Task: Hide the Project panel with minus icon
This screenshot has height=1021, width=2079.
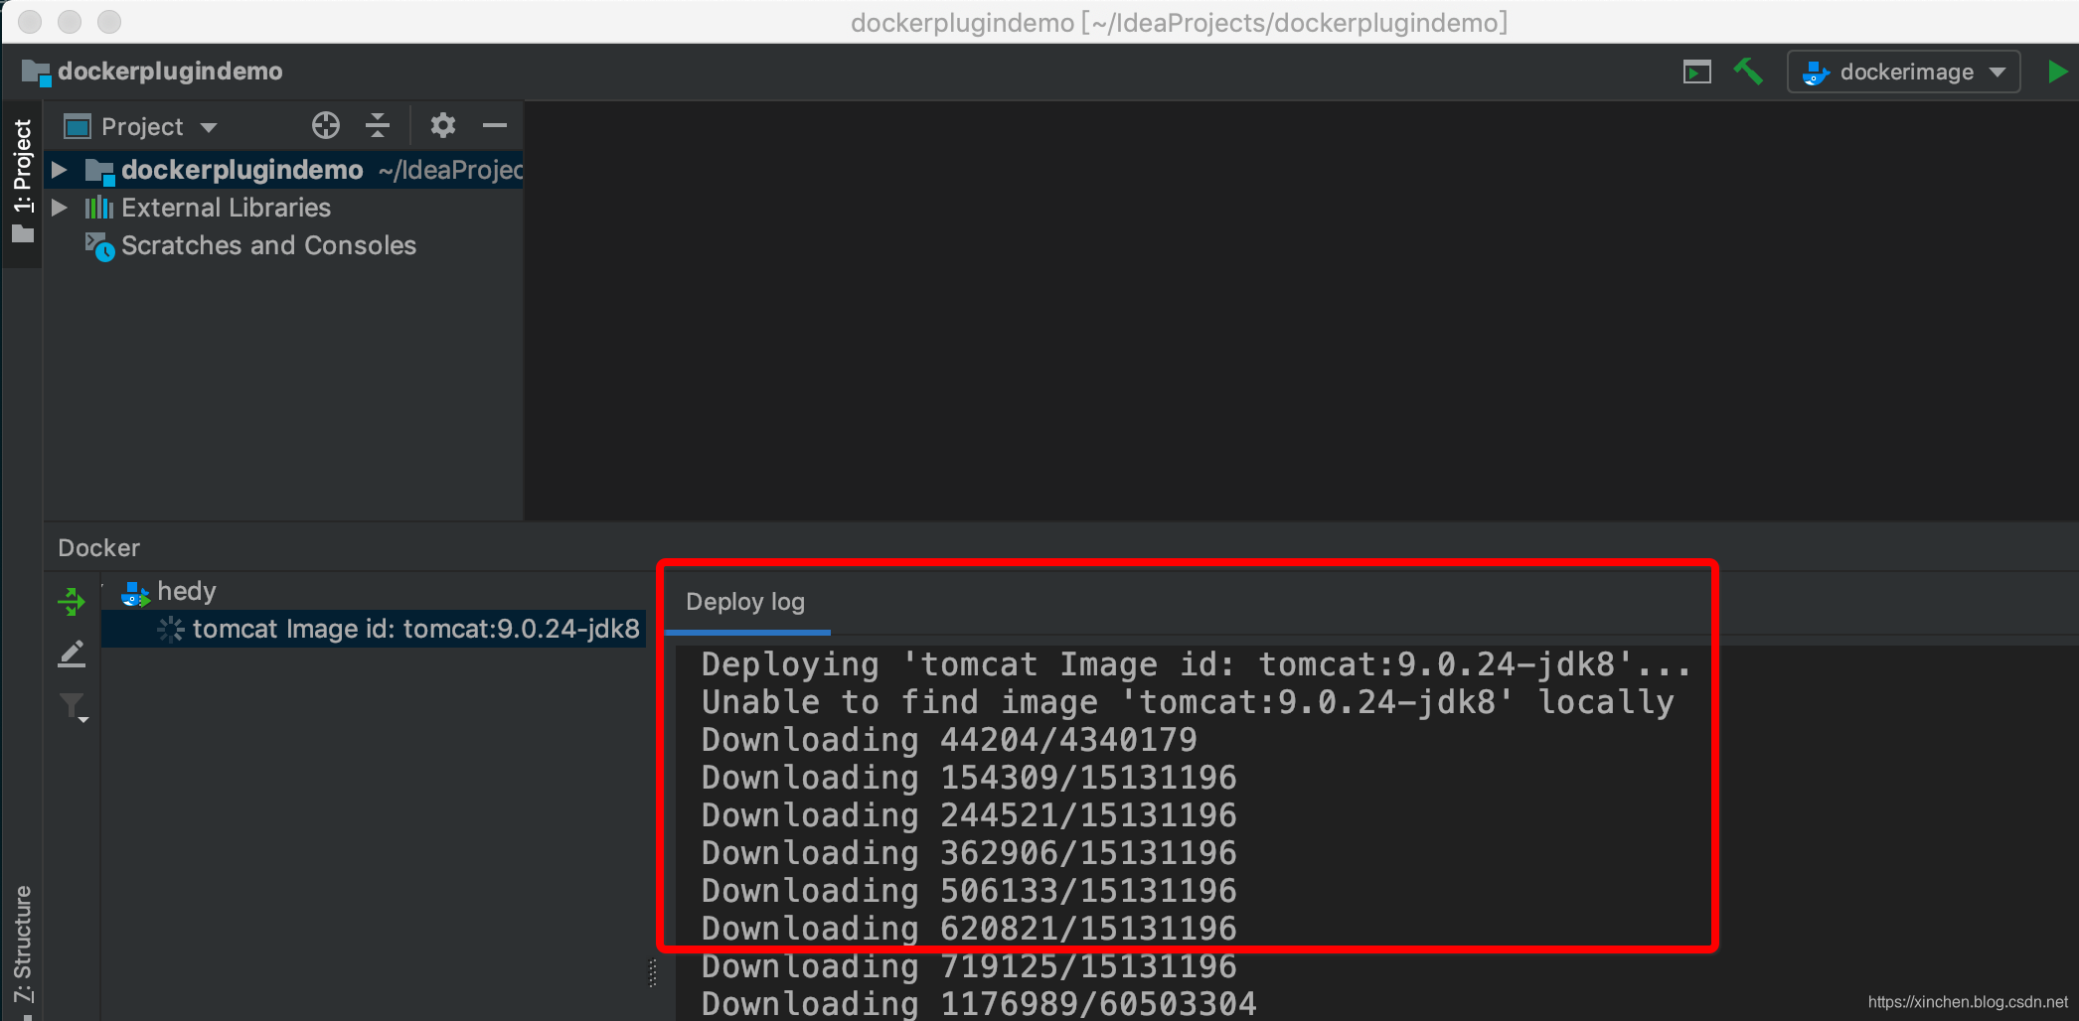Action: coord(495,125)
